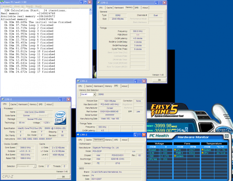Choose Memory tab in CPU-Z Mainboard window
This screenshot has width=233, height=181.
(108, 140)
